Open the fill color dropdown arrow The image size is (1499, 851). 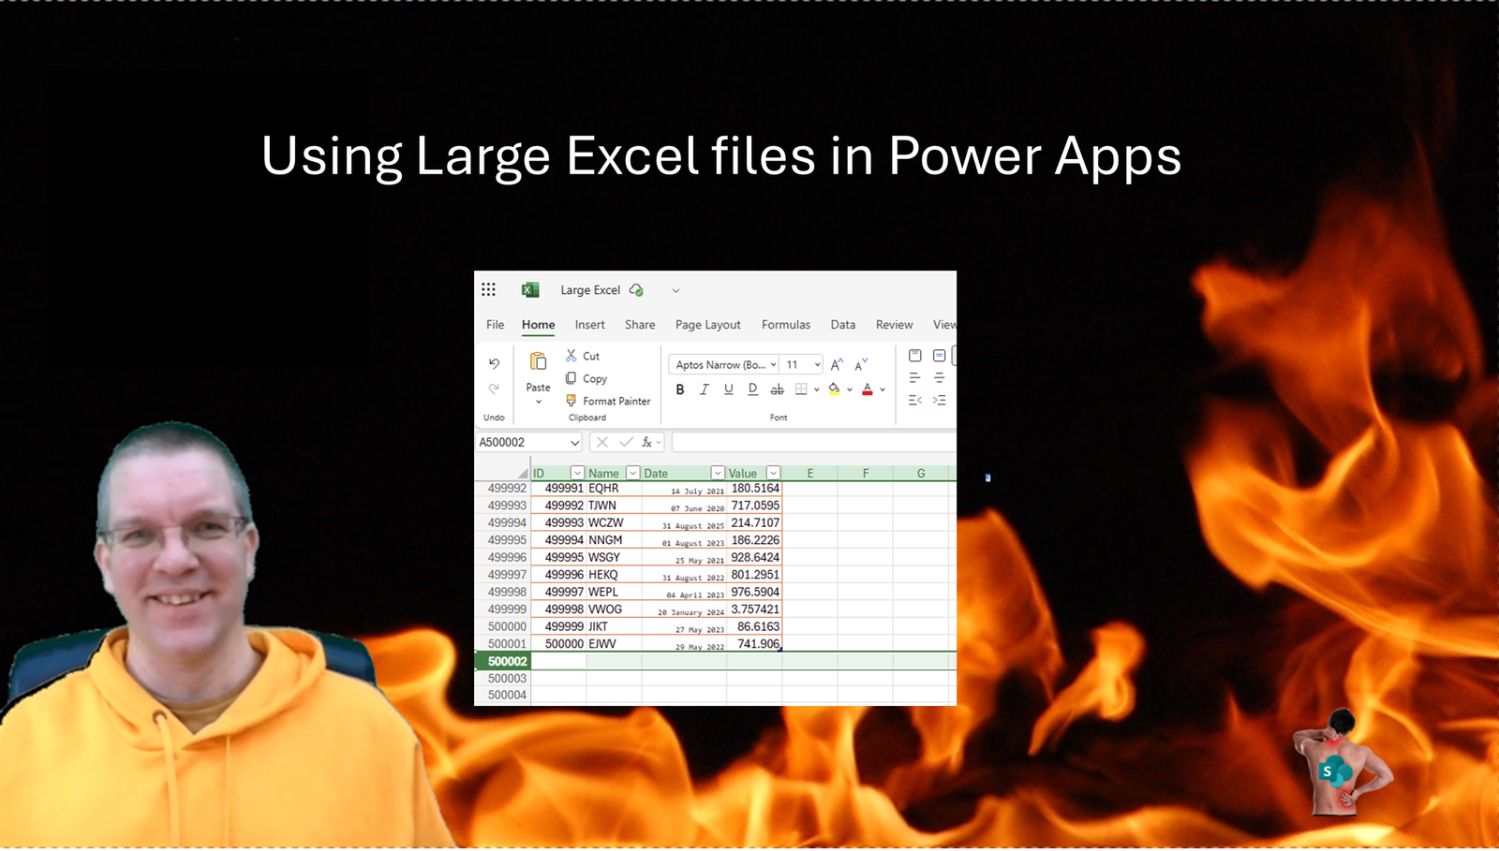click(x=849, y=390)
